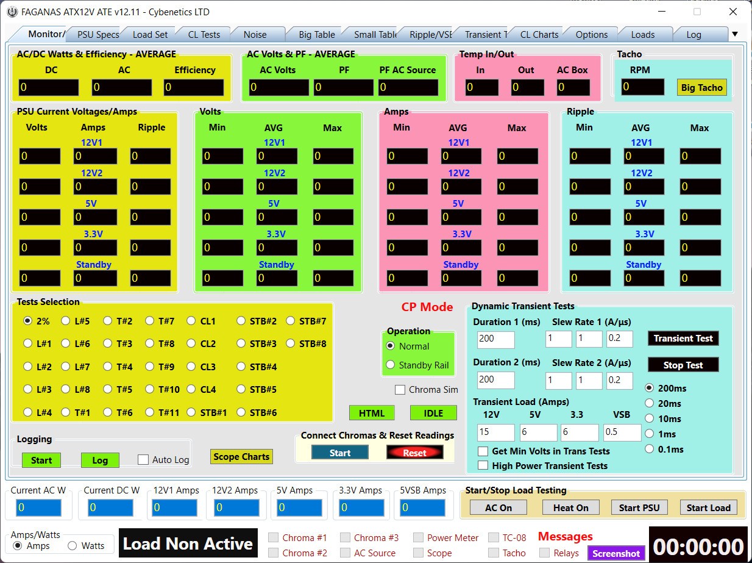Screen dimensions: 752x563
Task: Click the 12V transient load field
Action: point(496,432)
